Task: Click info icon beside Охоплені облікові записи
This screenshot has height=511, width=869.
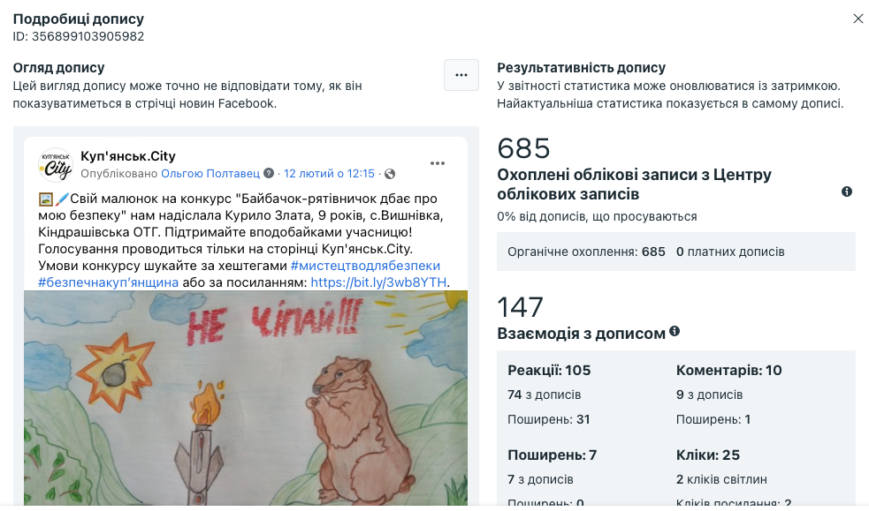Action: (x=847, y=192)
